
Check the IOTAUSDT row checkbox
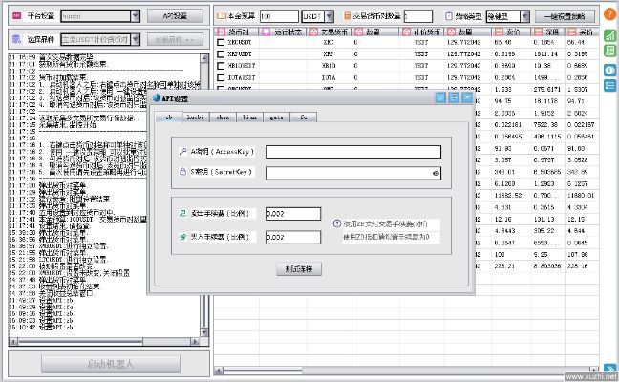pyautogui.click(x=221, y=77)
